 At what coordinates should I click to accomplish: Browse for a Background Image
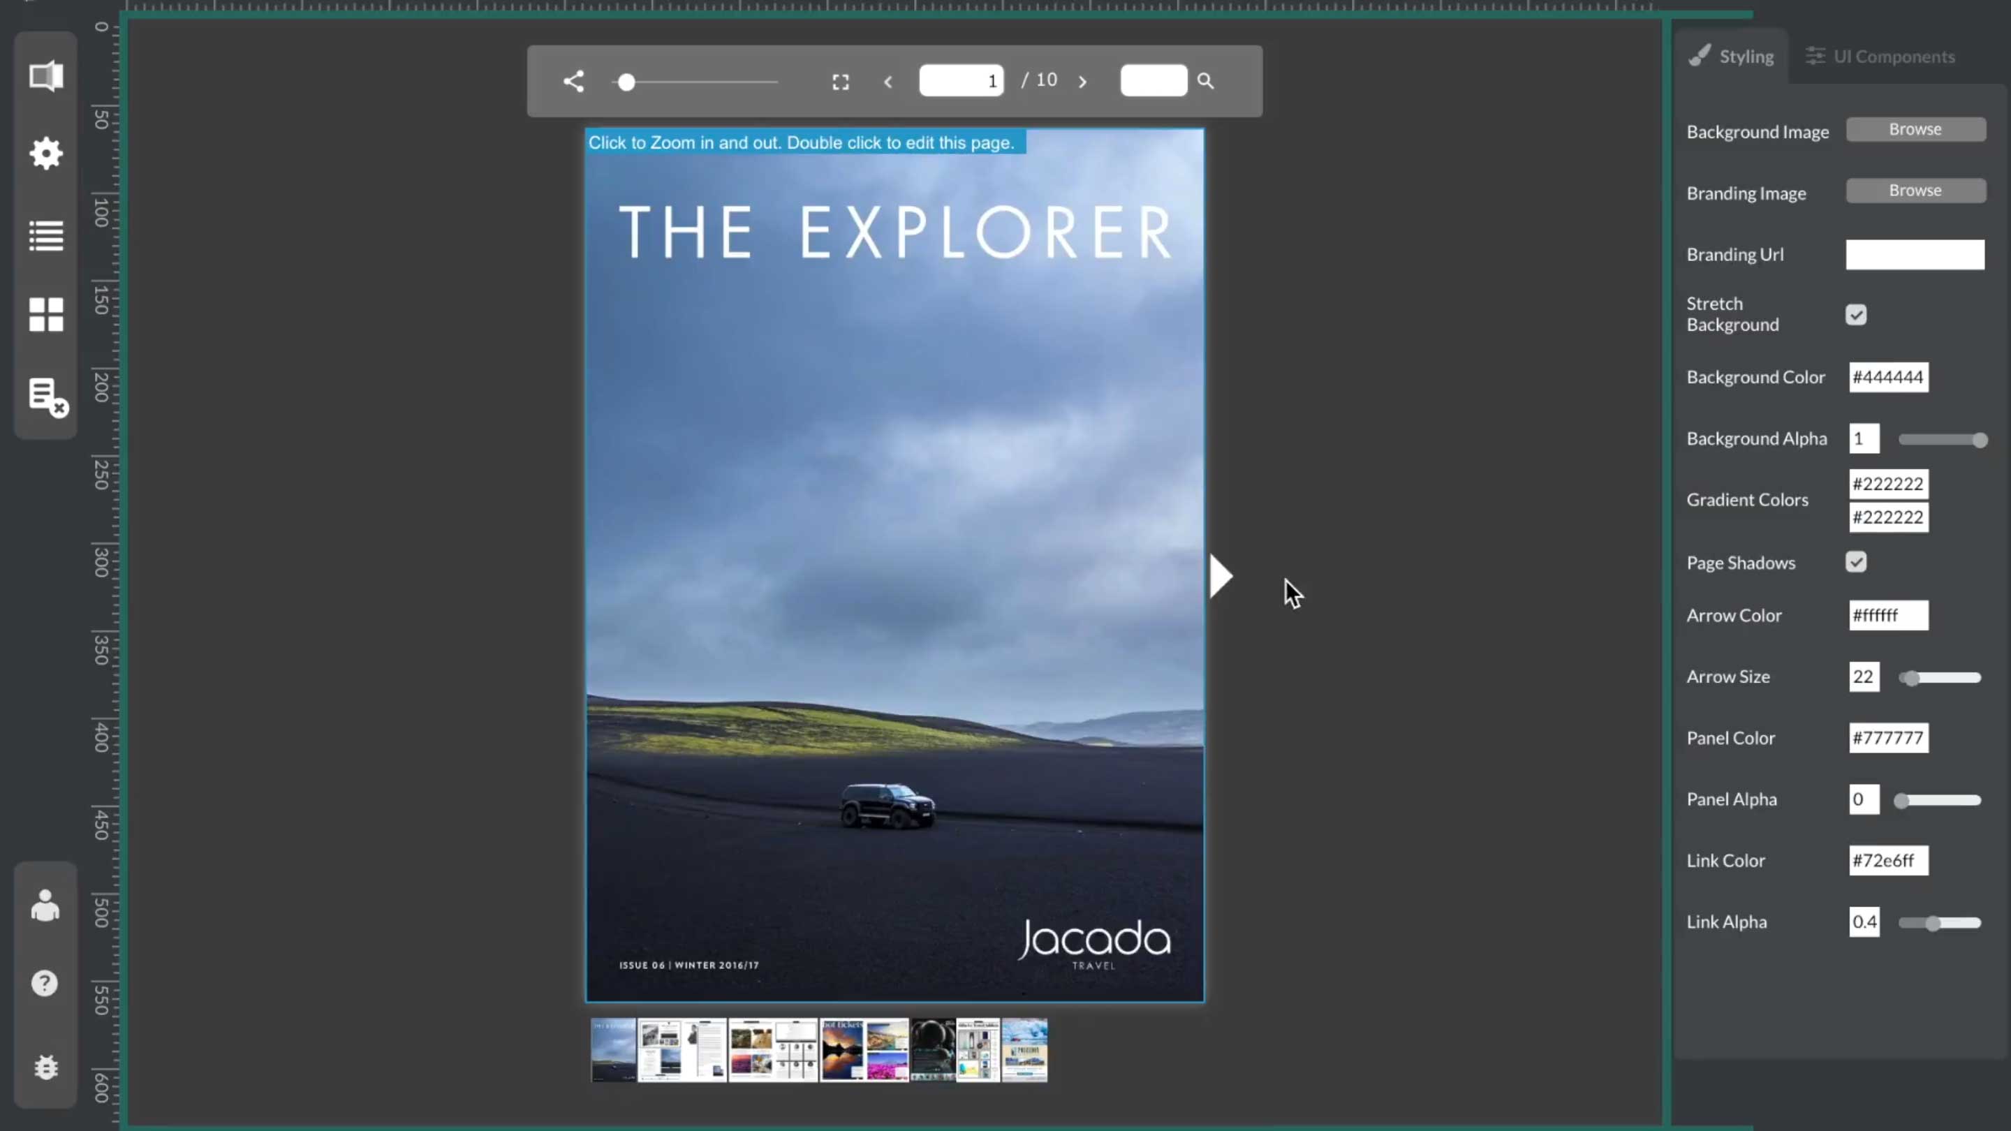tap(1915, 128)
